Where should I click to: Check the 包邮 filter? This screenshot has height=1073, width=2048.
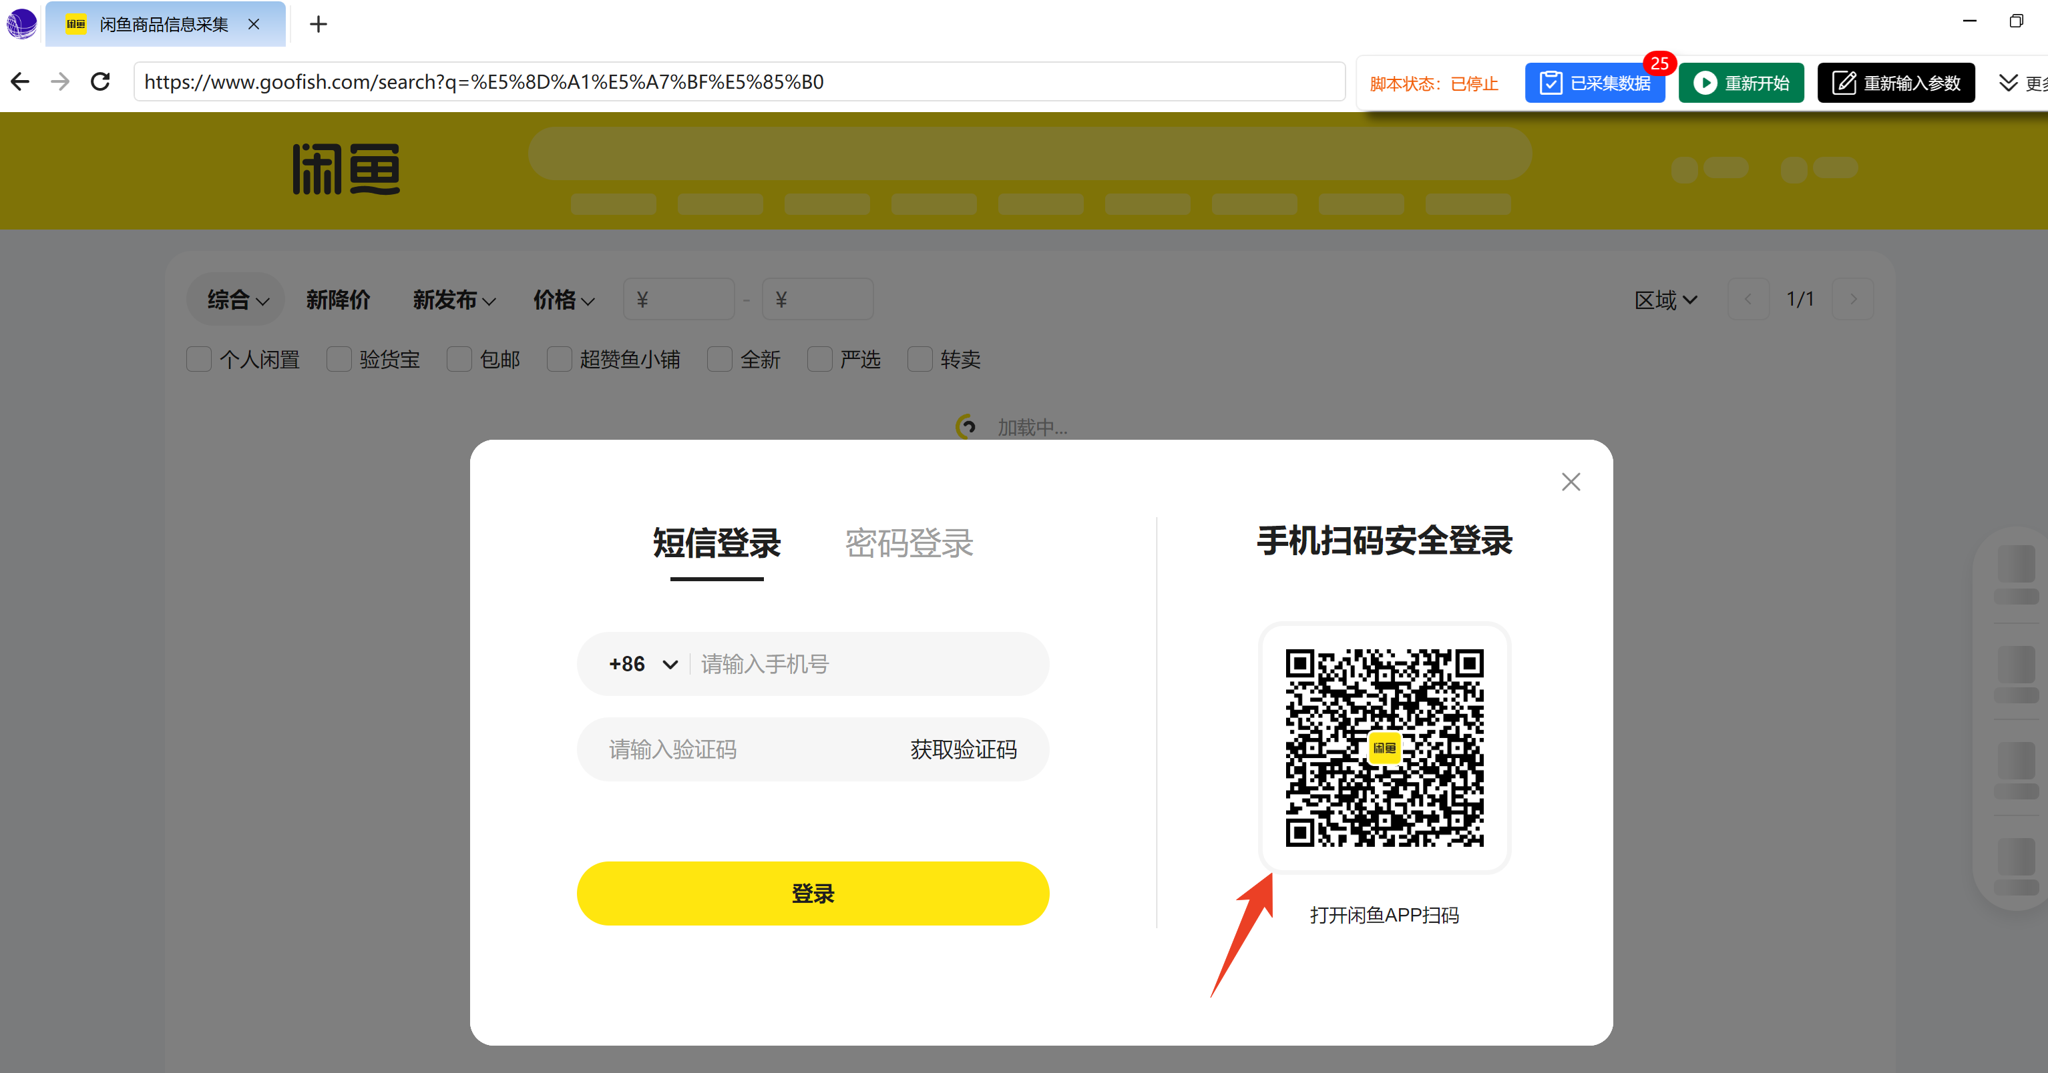tap(459, 359)
